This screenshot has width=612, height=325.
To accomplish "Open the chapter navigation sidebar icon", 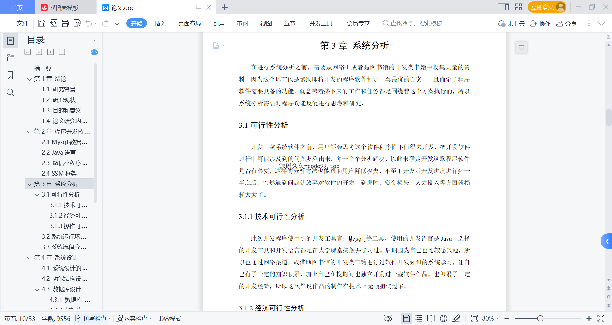I will (11, 58).
